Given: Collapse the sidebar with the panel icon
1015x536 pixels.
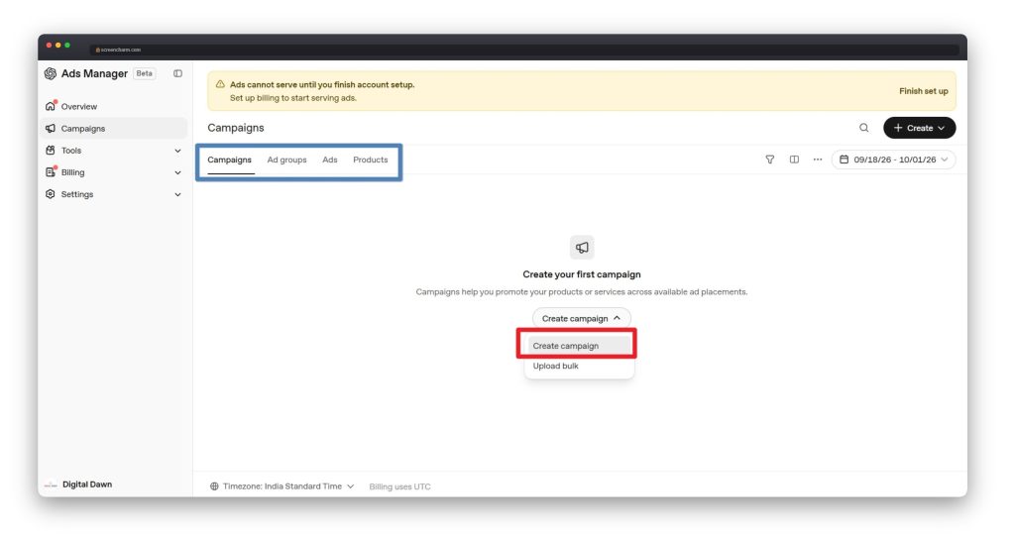Looking at the screenshot, I should [x=178, y=73].
